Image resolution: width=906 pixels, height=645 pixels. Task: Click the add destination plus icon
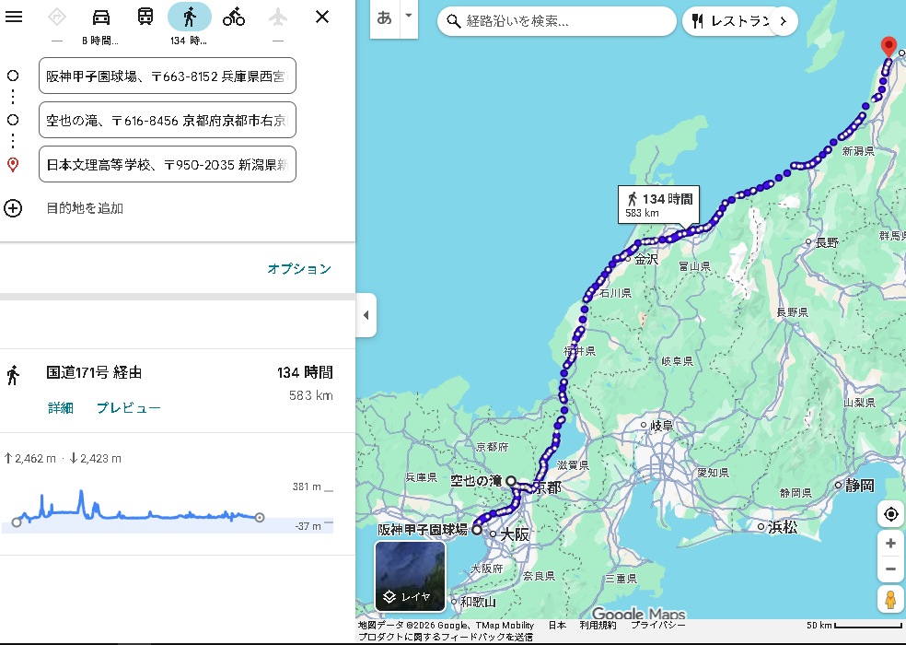click(13, 208)
